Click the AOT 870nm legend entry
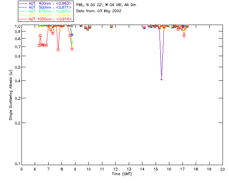Screen dimensions: 229x183 coord(45,15)
